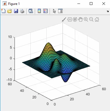
Task: Expand the toolbar overflow arrow
Action: [x=108, y=11]
